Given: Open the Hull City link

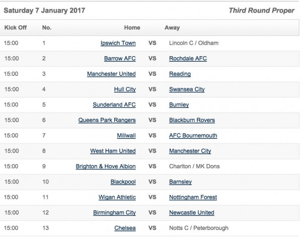Looking at the screenshot, I should point(125,89).
